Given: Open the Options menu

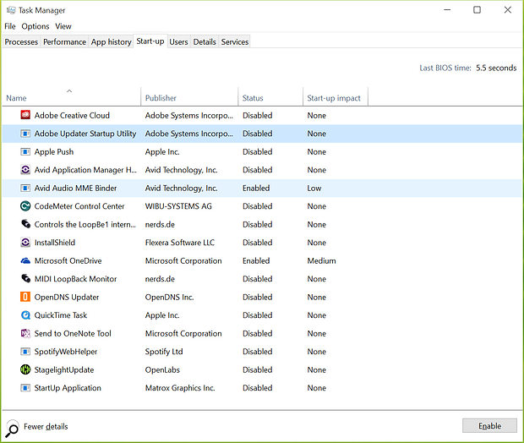Looking at the screenshot, I should [35, 26].
